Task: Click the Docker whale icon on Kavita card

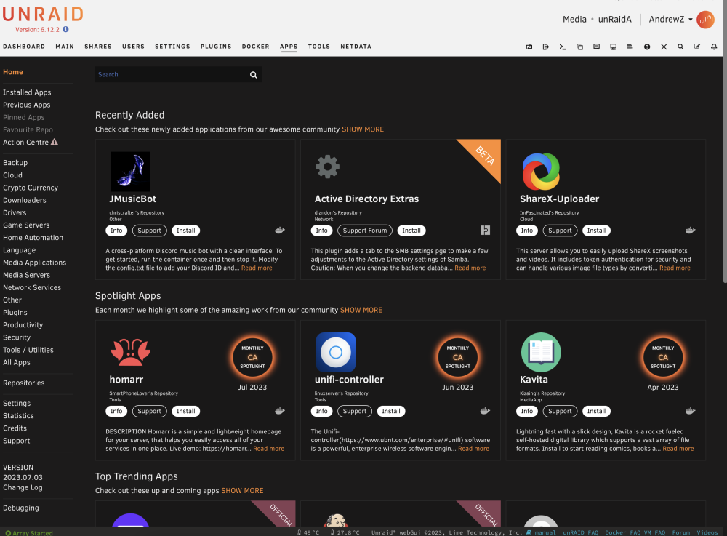Action: point(691,411)
